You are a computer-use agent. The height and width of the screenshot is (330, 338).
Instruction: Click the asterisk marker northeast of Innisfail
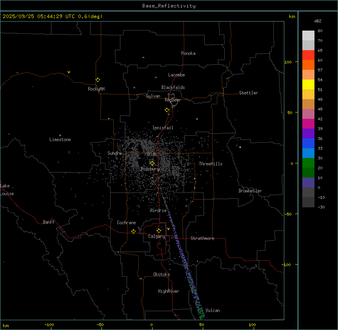197,119
